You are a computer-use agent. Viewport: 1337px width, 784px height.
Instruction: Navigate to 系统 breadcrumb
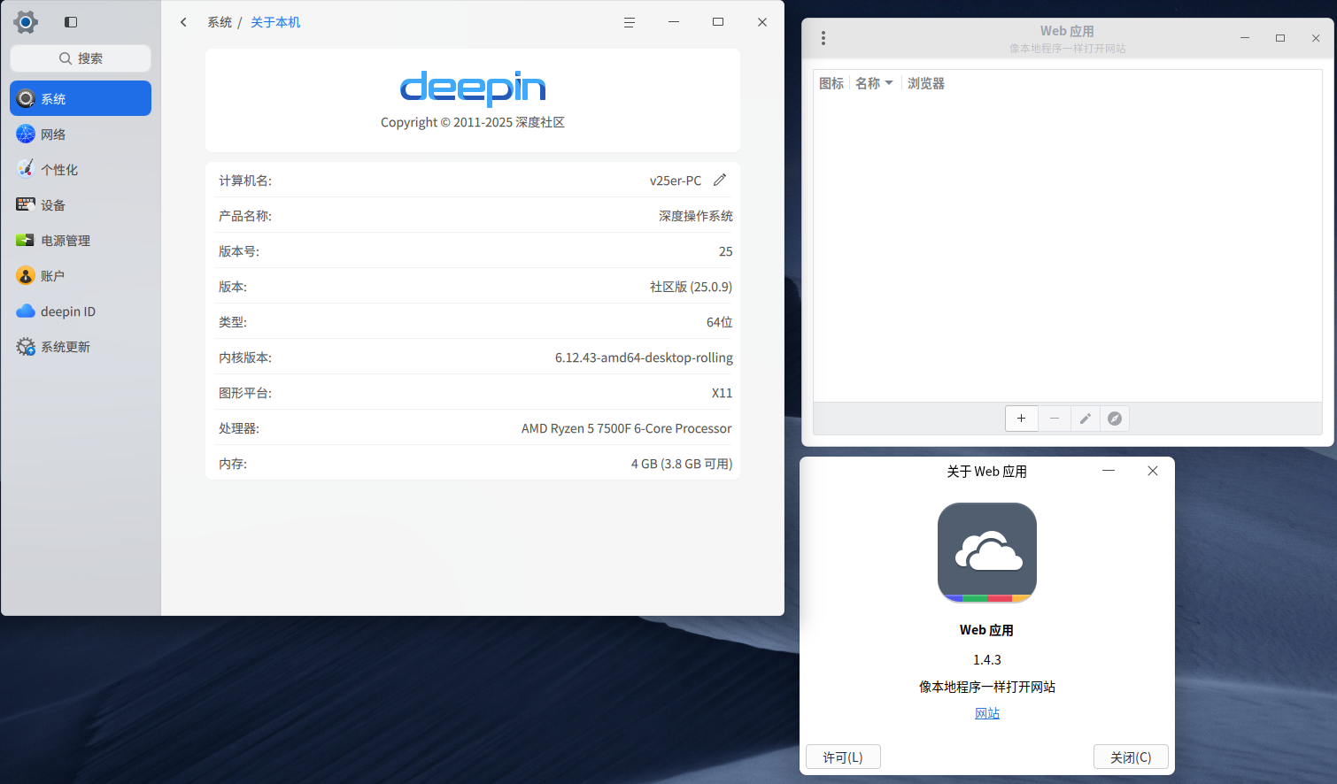coord(220,22)
